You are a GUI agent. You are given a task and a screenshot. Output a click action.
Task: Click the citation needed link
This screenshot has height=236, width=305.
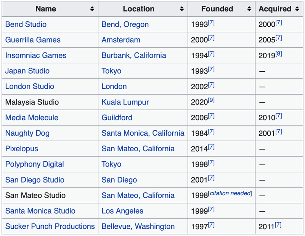[230, 193]
